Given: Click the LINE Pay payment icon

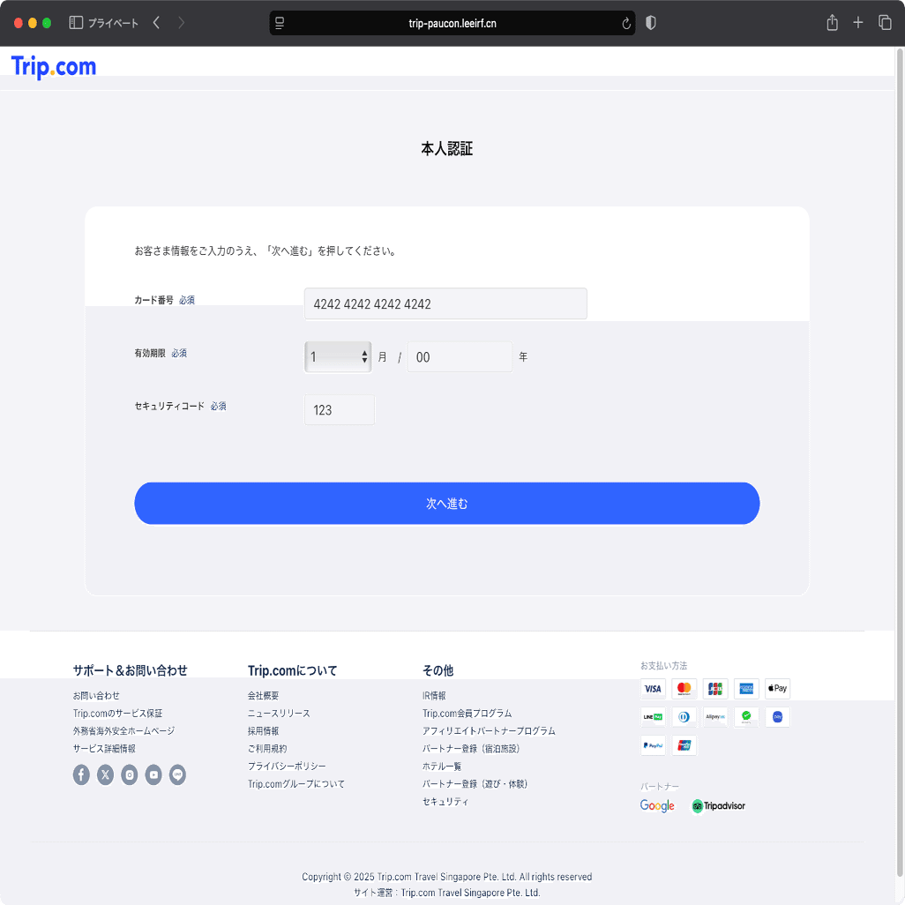Looking at the screenshot, I should (653, 717).
